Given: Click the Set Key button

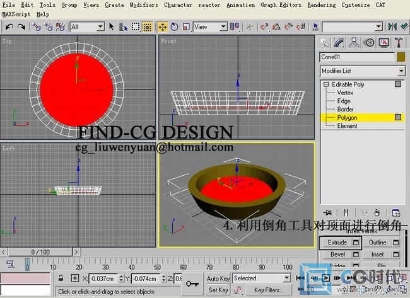Looking at the screenshot, I should click(218, 290).
